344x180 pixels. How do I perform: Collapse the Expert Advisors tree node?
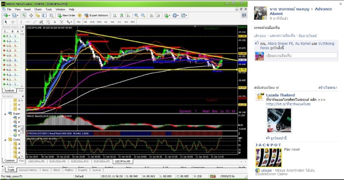click(5, 114)
